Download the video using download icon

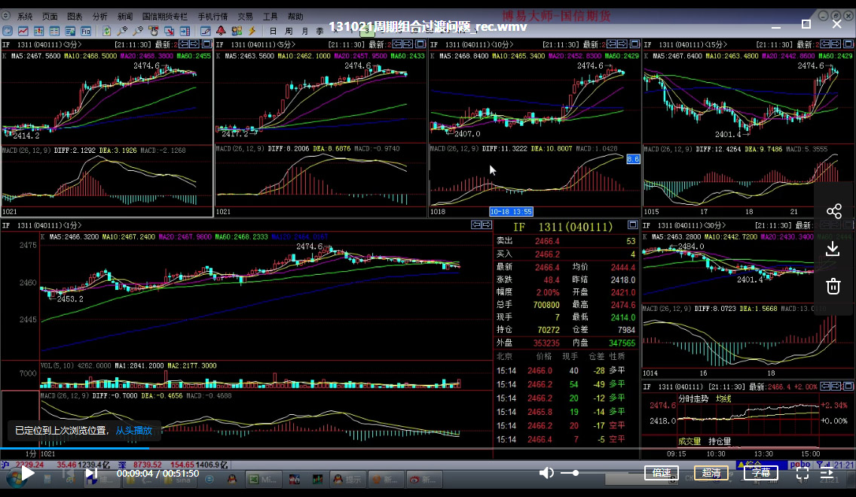click(833, 248)
